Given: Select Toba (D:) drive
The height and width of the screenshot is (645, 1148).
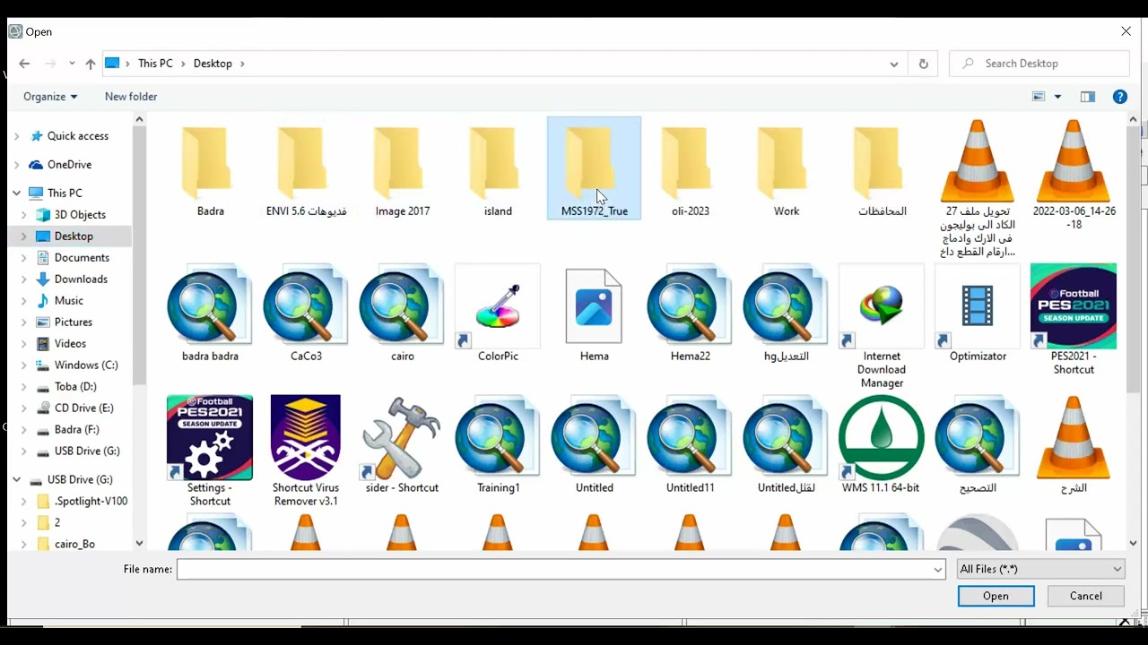Looking at the screenshot, I should (75, 387).
